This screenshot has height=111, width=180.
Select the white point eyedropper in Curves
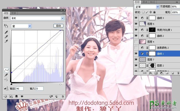pyautogui.click(x=6, y=41)
